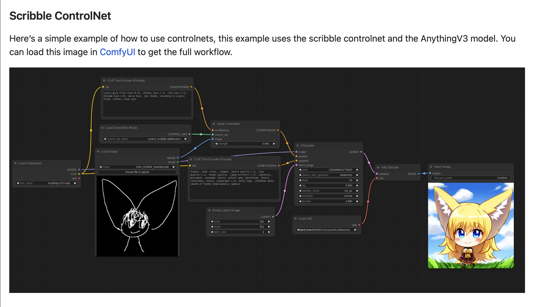Open the control_net_name selector for control_scribble.safetensors
Screen dimensions: 534x307
[145, 139]
